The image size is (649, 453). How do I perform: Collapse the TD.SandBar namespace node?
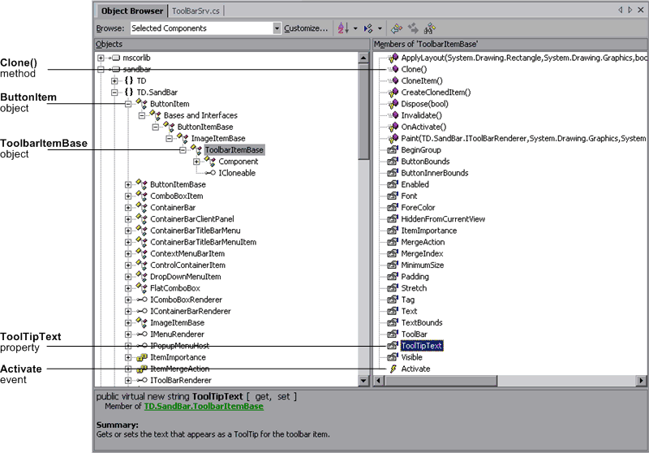click(114, 93)
